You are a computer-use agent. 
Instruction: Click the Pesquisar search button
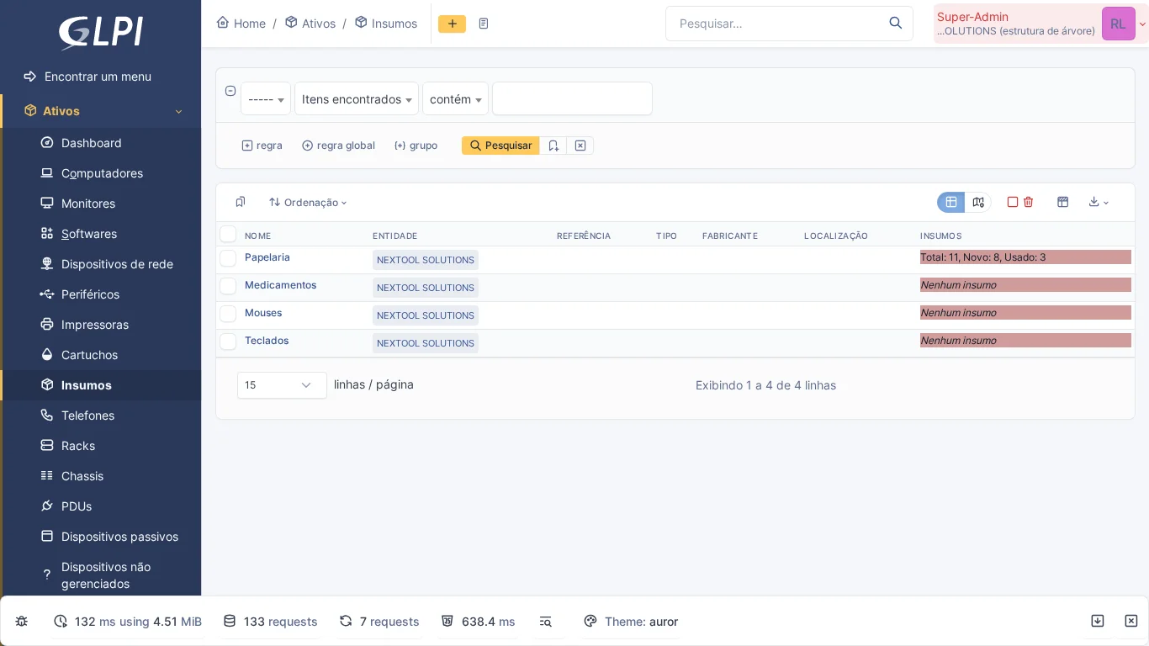pos(500,146)
